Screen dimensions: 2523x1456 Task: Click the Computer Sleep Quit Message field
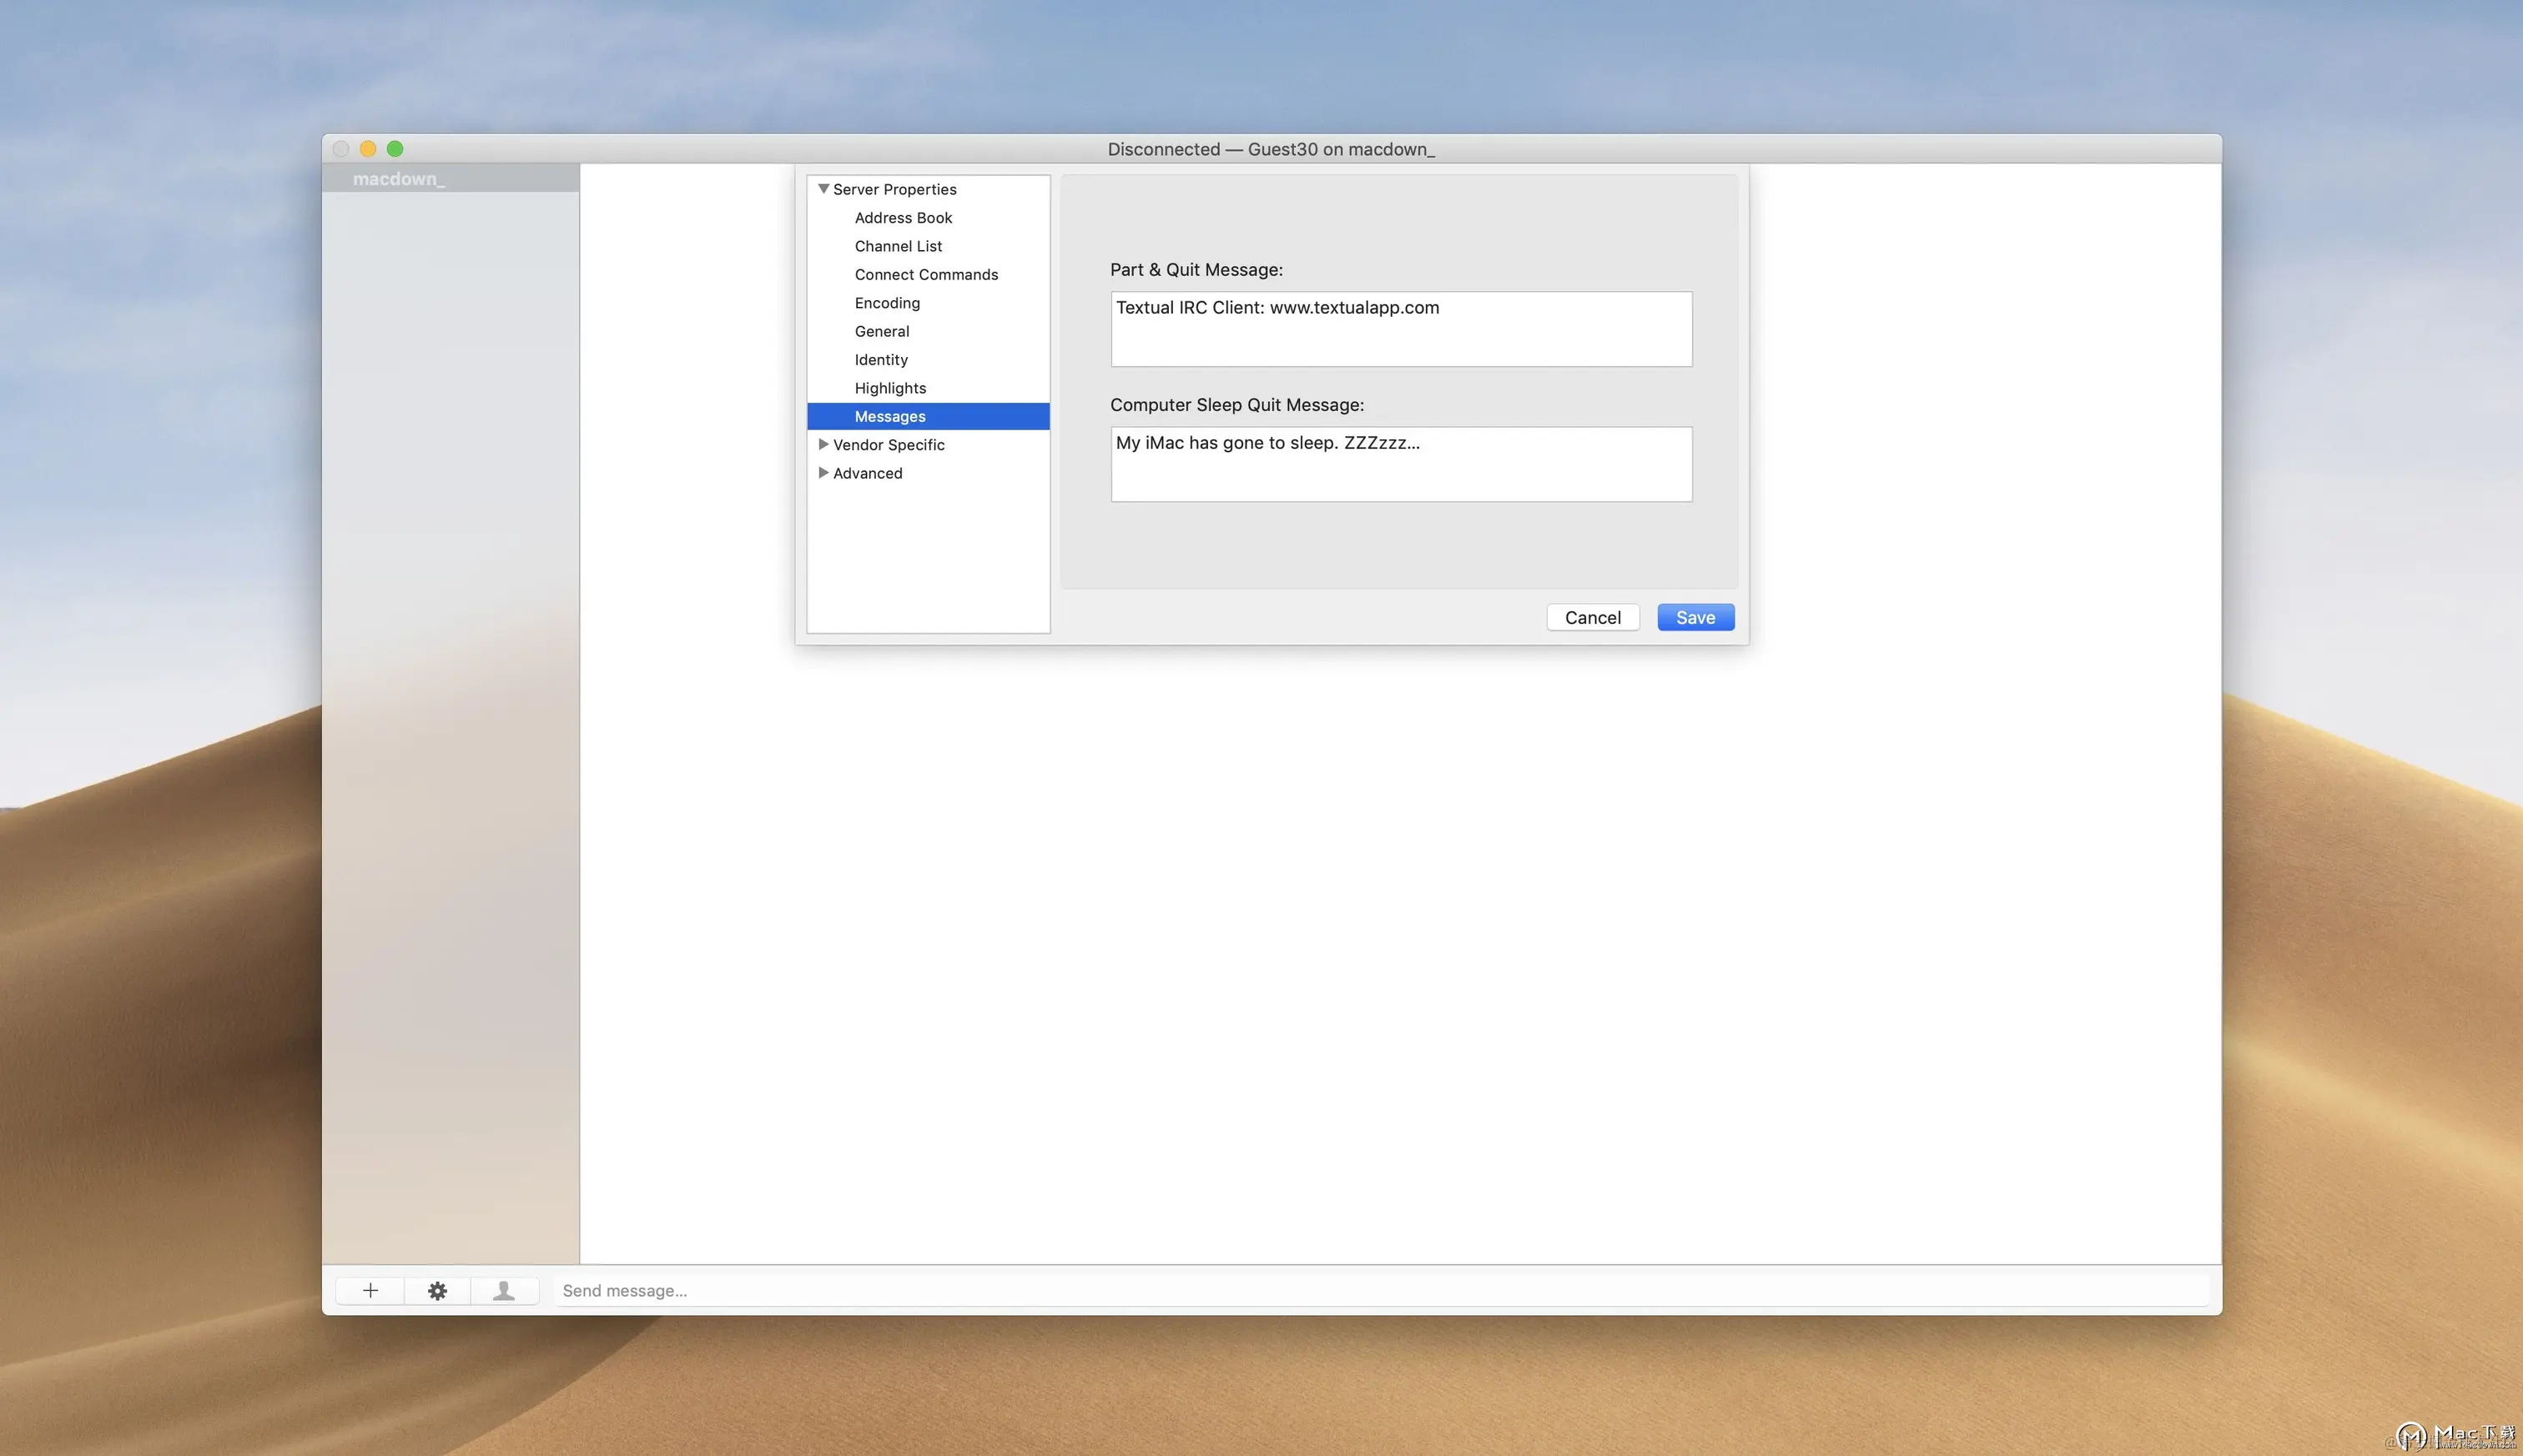tap(1401, 464)
